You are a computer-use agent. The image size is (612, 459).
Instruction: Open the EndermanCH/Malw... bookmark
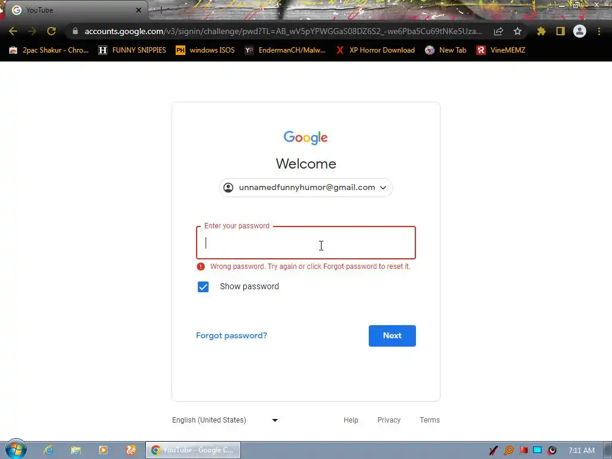[285, 50]
